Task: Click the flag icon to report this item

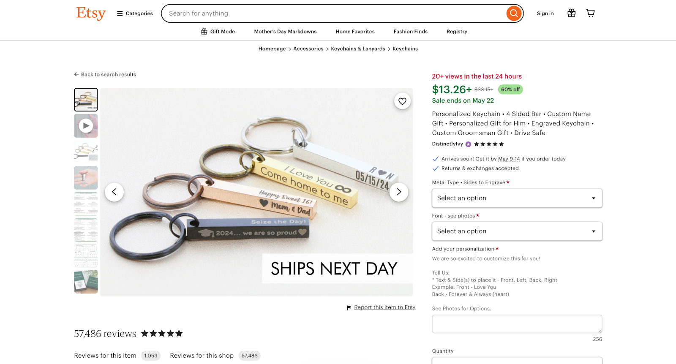Action: 348,307
